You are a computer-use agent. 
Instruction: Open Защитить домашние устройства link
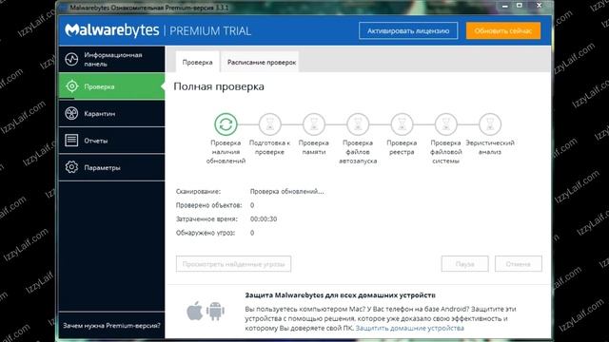tap(409, 328)
